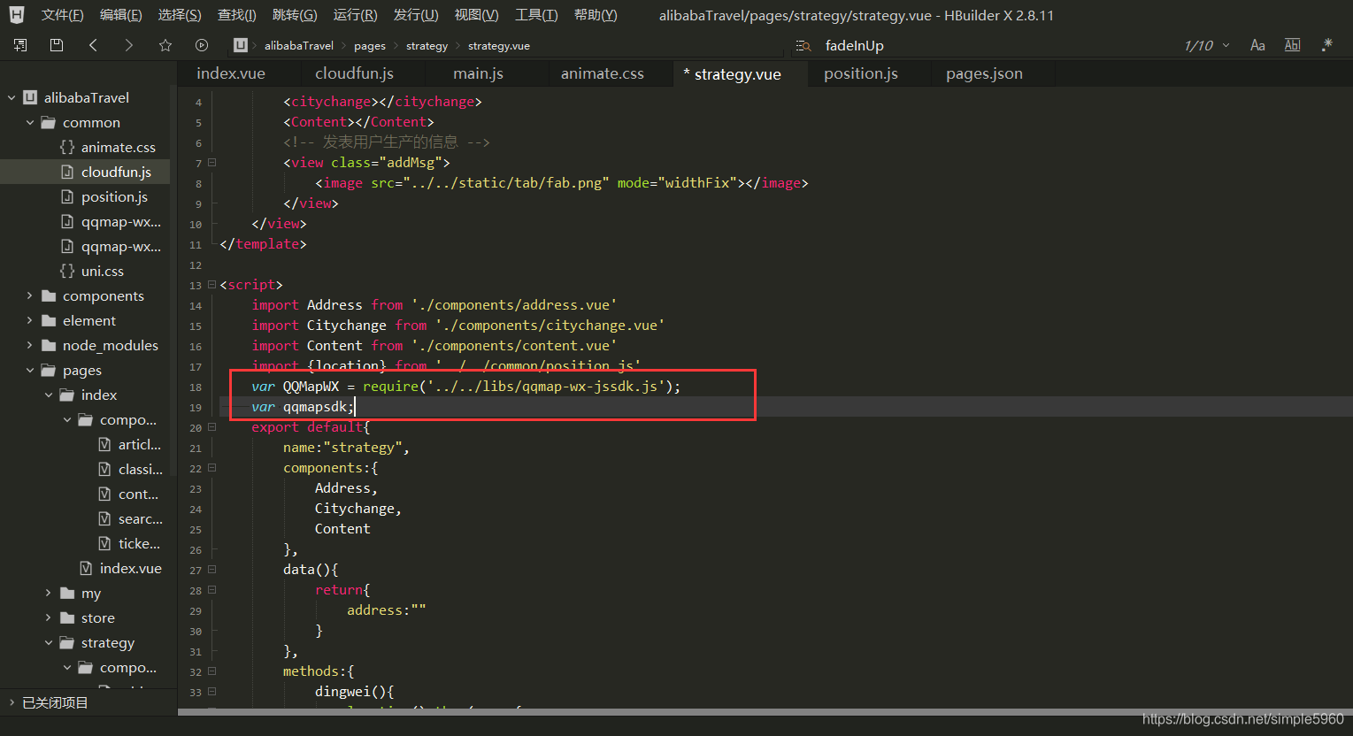Open the 工具(T) menu
Screen dimensions: 1353x736
pos(536,15)
